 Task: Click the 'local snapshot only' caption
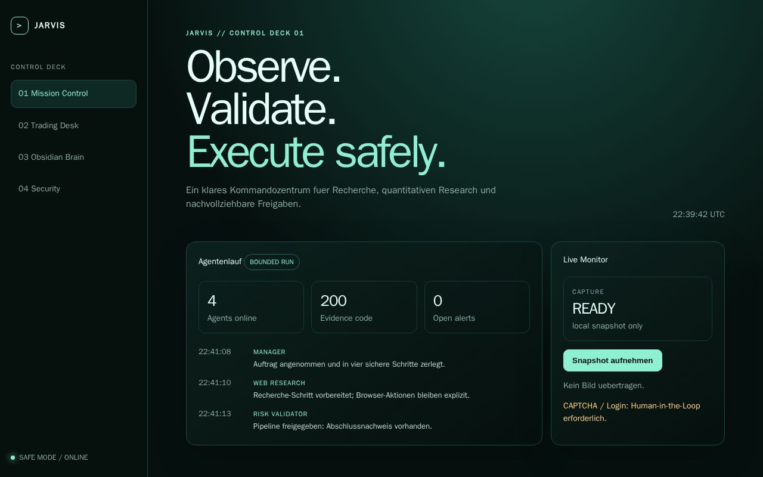click(x=607, y=326)
